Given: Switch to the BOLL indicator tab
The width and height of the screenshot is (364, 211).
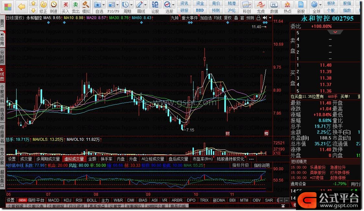Looking at the screenshot, I should point(92,200).
